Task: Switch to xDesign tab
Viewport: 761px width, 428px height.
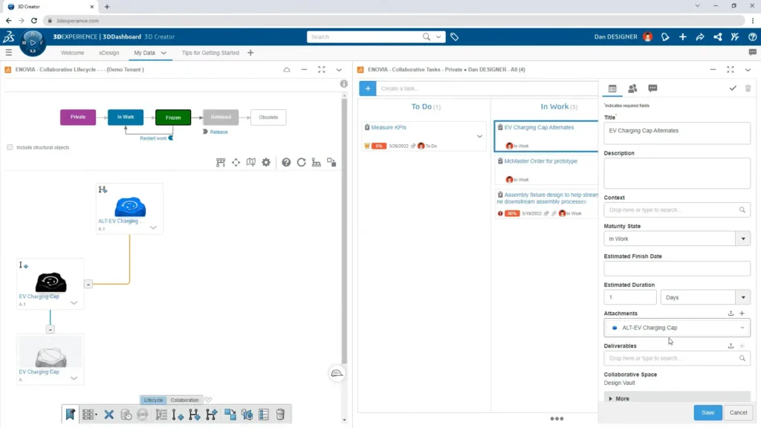Action: (x=109, y=53)
